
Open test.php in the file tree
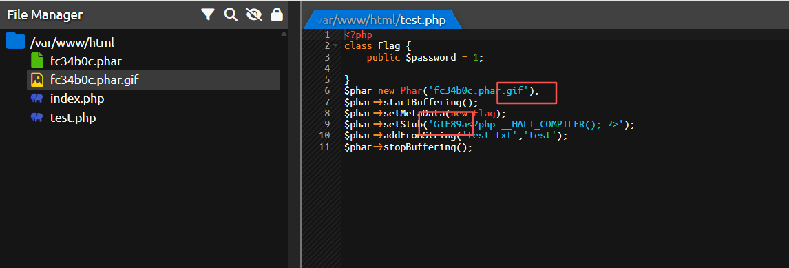pos(73,118)
